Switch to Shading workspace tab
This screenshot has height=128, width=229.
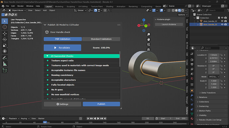click(x=110, y=7)
